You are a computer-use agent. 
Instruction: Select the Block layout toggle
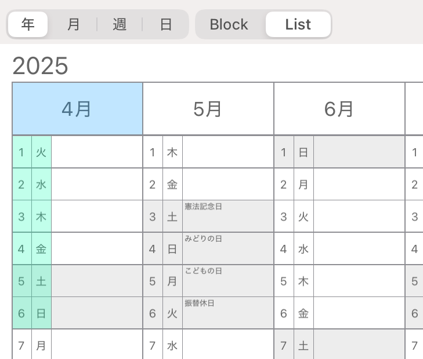[229, 24]
